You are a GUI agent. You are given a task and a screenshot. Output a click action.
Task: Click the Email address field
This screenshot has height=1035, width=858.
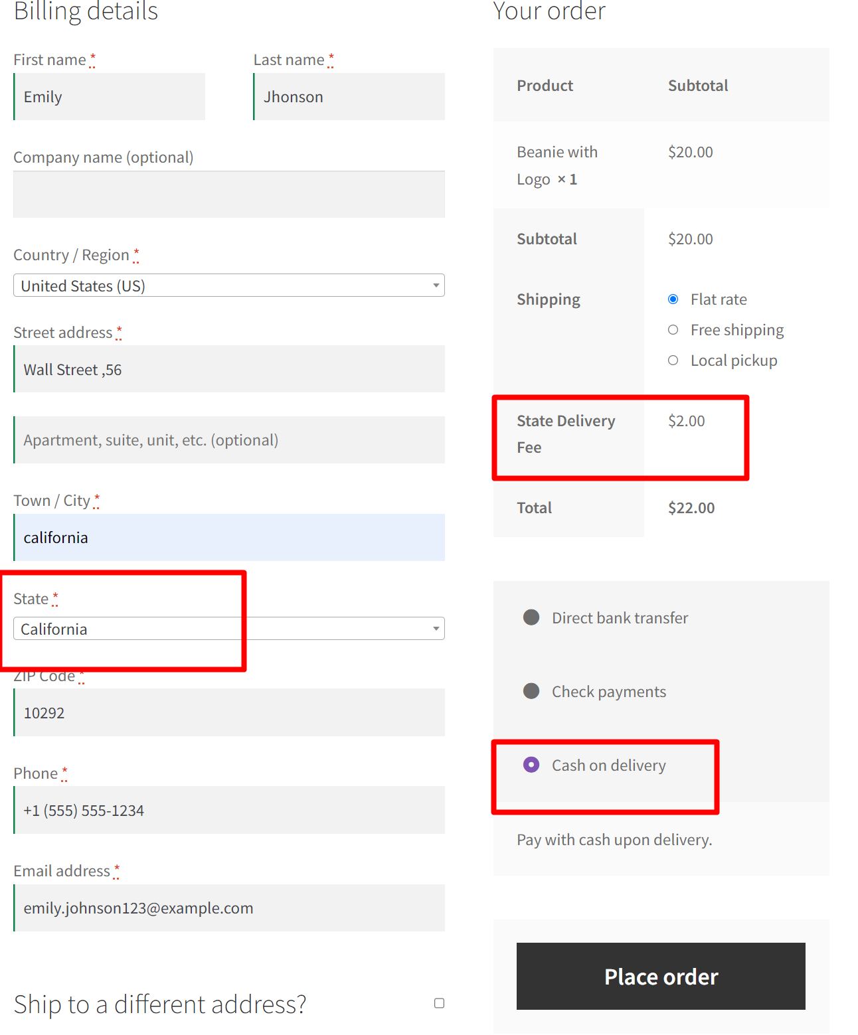point(229,908)
